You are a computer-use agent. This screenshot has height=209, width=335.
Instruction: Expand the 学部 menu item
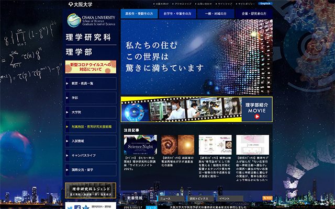91,98
